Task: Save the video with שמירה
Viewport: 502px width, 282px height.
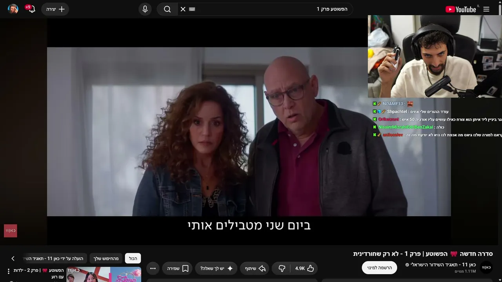Action: 177,268
